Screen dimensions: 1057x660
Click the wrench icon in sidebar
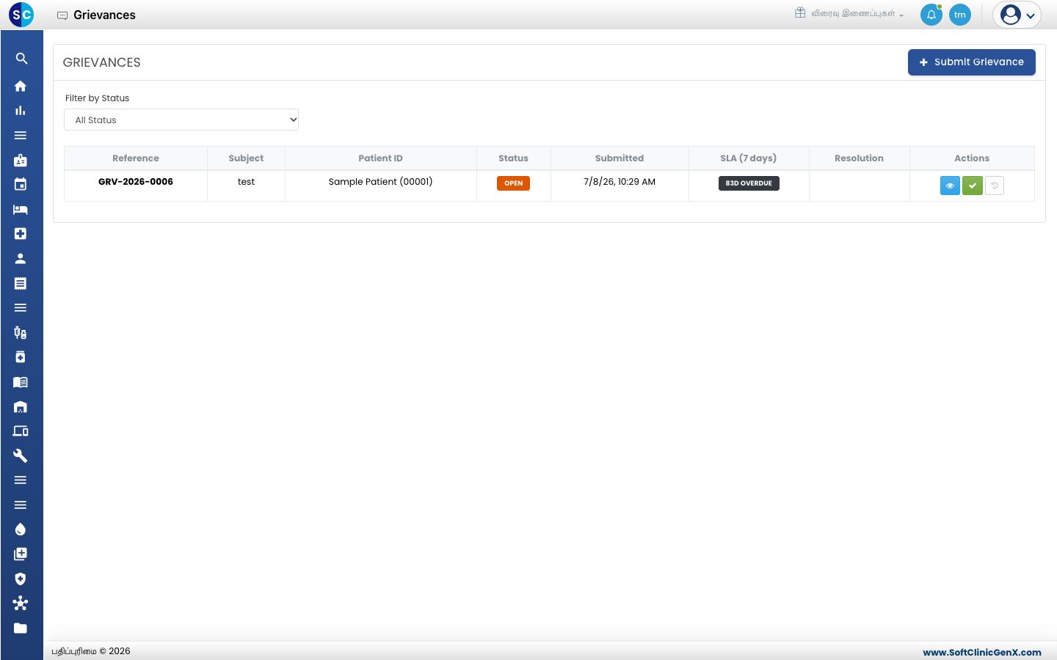coord(21,456)
